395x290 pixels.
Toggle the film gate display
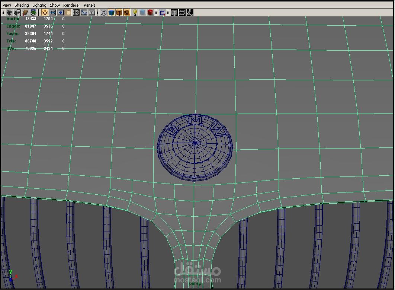[53, 13]
